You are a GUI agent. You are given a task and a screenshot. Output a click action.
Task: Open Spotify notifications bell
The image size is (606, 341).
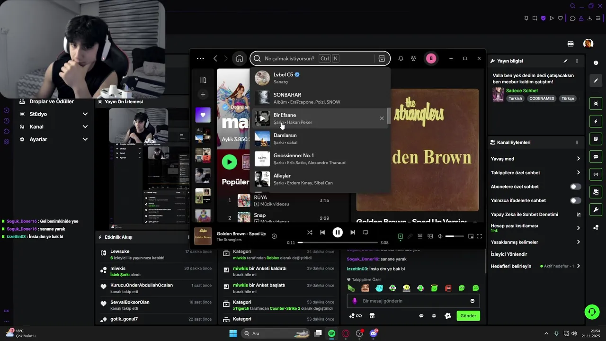pyautogui.click(x=401, y=58)
